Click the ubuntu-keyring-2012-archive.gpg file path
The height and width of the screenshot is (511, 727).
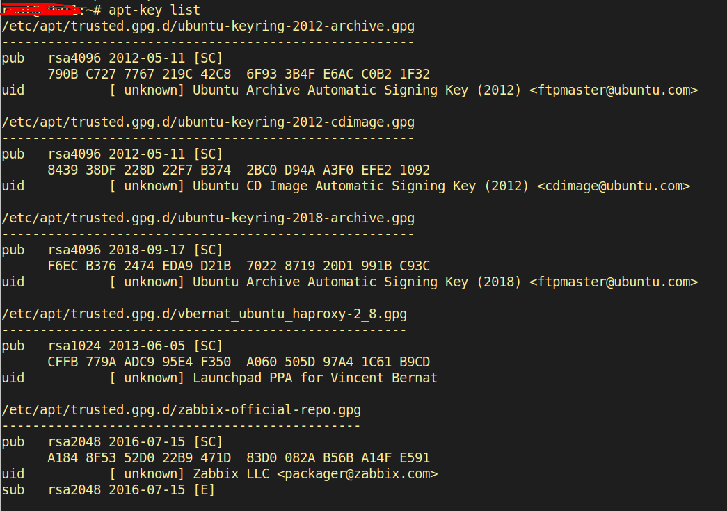coord(208,26)
